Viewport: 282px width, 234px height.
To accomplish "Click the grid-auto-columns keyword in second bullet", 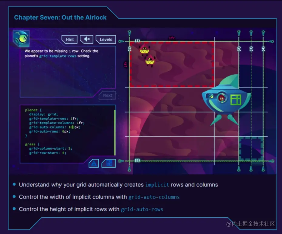I will (154, 197).
